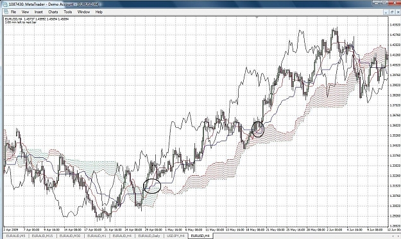401x239 pixels.
Task: Click the 1.36020 price scale label
Action: pos(395,125)
